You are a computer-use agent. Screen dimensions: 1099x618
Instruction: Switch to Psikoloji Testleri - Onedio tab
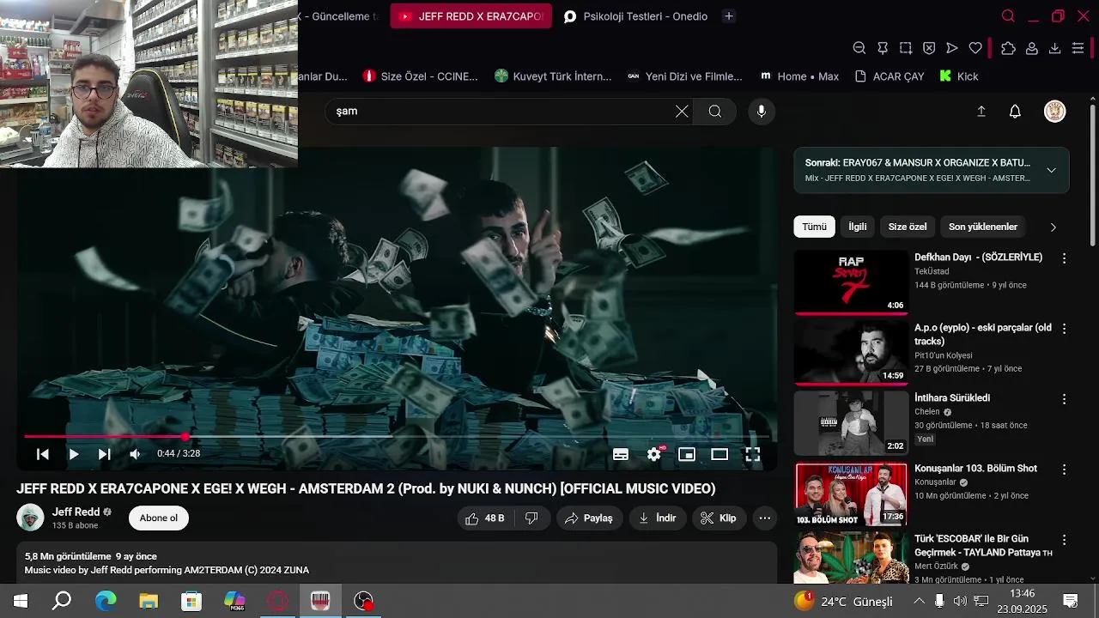(x=636, y=16)
